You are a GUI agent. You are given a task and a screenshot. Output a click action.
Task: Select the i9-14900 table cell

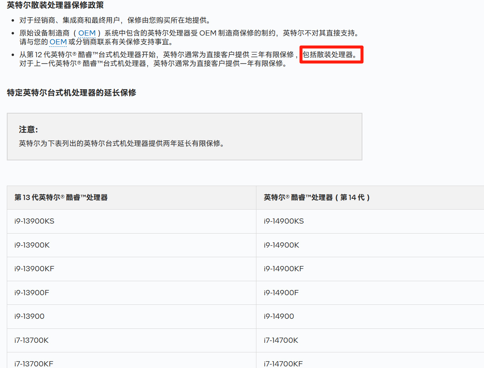(x=370, y=316)
